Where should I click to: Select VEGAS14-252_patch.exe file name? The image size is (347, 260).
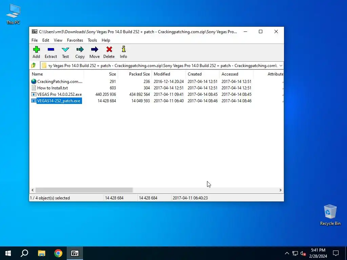point(59,101)
